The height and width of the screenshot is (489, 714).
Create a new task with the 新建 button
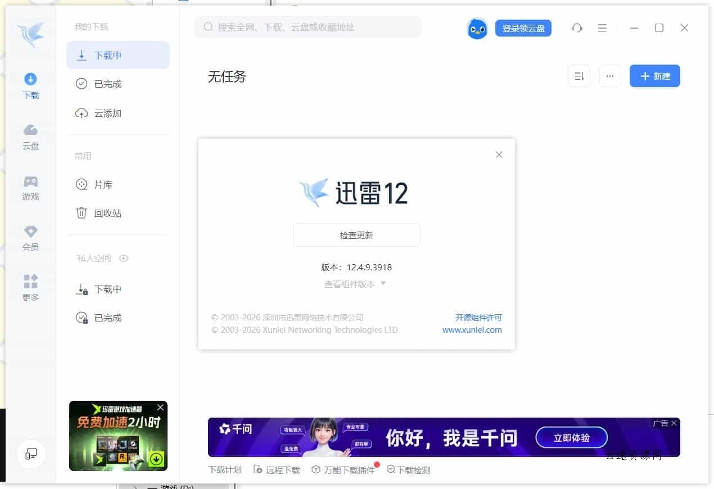(x=654, y=76)
